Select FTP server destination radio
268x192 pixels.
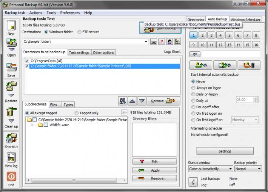79,32
